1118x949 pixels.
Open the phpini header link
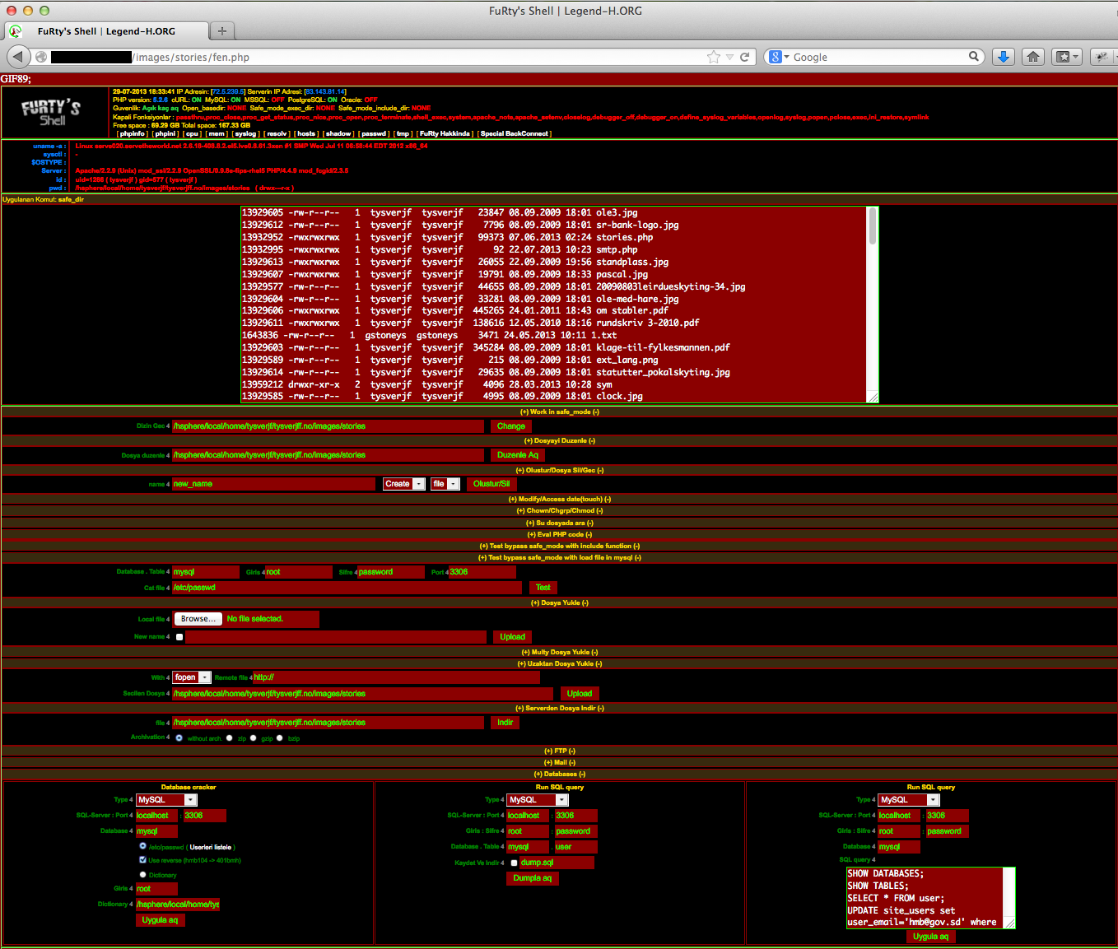click(x=165, y=133)
